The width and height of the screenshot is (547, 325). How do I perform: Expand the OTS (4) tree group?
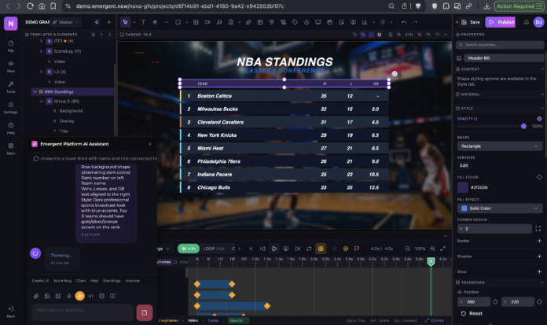pyautogui.click(x=41, y=41)
